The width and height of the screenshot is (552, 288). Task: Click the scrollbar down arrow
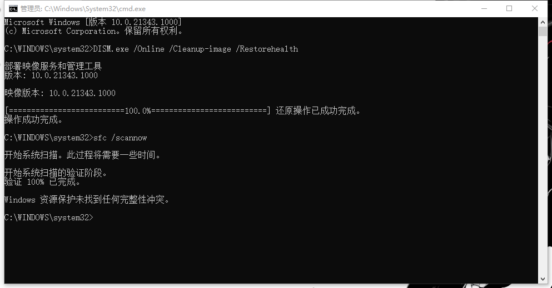(x=543, y=279)
